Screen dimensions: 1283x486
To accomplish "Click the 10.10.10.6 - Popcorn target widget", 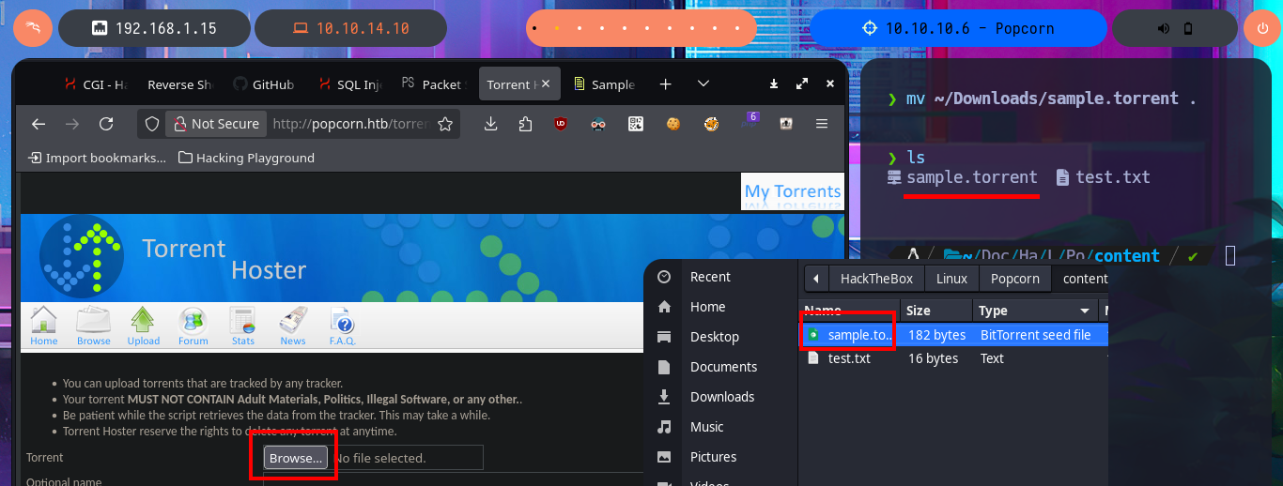I will pyautogui.click(x=958, y=28).
